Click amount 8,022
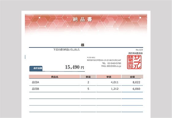The width and height of the screenshot is (172, 118). point(136,82)
